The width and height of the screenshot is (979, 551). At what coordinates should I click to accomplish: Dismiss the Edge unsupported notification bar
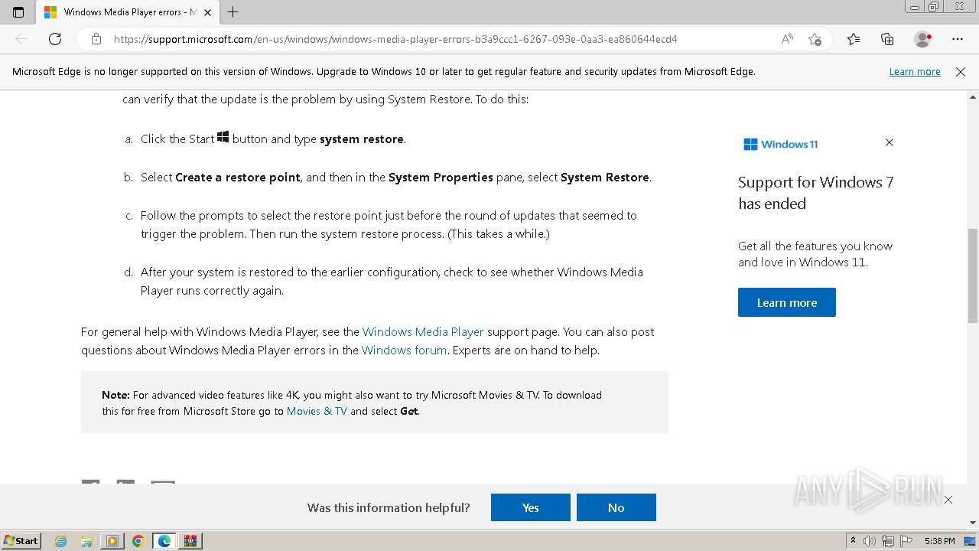(x=961, y=71)
